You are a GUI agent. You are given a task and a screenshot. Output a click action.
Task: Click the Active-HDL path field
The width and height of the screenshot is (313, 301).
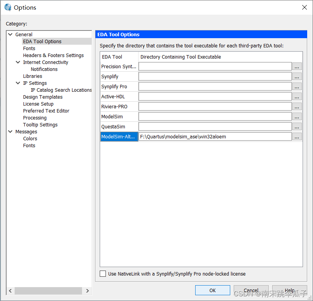click(215, 96)
